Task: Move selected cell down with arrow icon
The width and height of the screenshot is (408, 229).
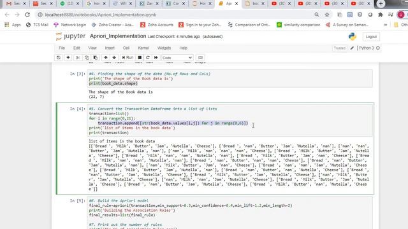Action: click(x=114, y=58)
